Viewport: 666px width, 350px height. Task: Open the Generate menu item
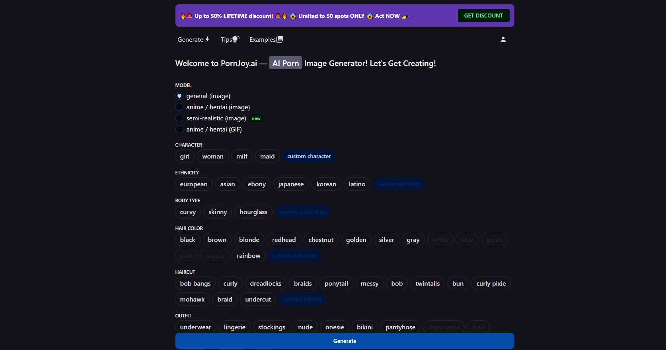[x=193, y=39]
